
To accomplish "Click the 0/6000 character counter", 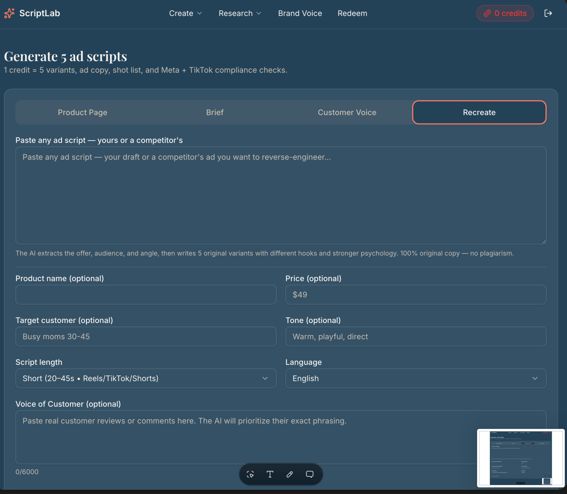I will coord(27,472).
